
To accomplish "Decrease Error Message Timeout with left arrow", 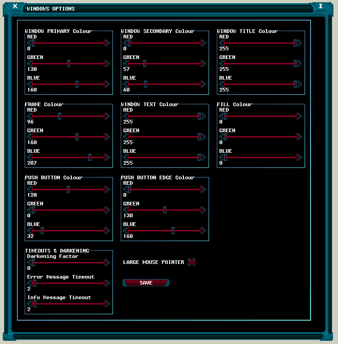I will pos(29,283).
